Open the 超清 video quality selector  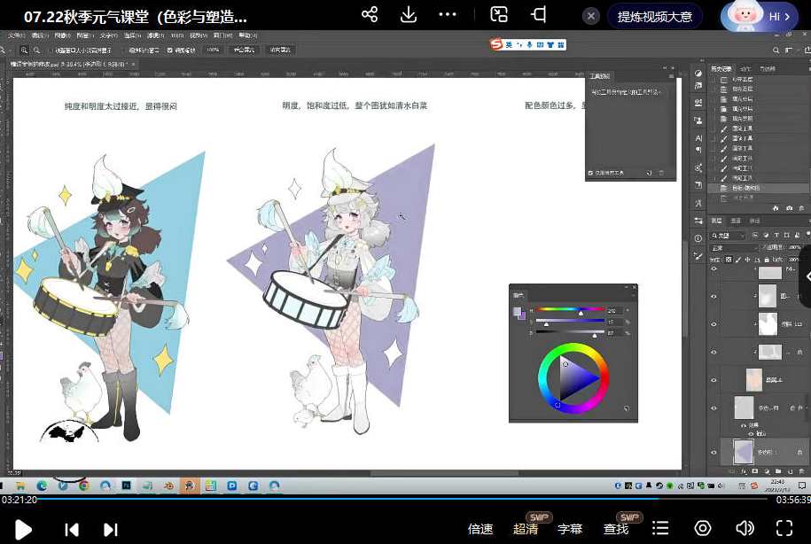[526, 529]
